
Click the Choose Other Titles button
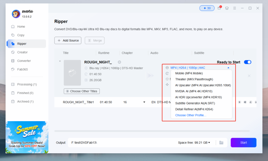click(x=82, y=91)
